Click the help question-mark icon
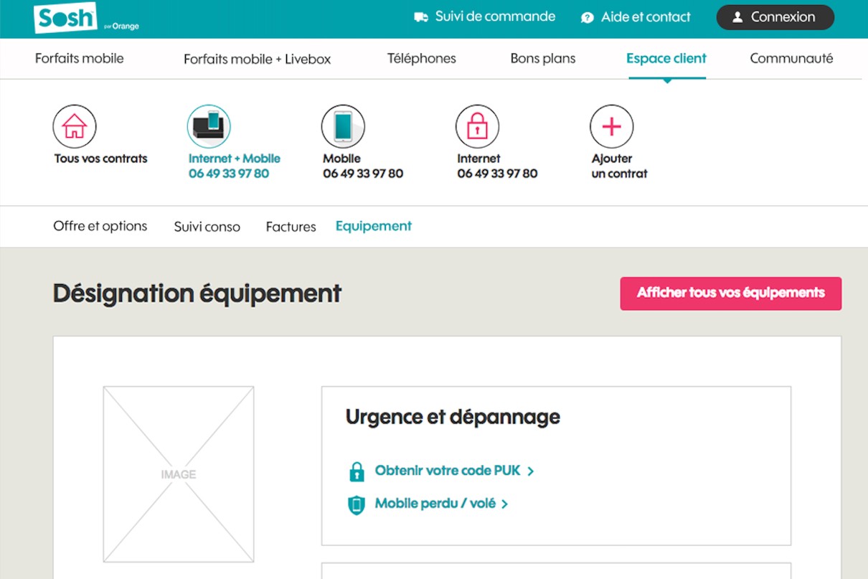This screenshot has height=579, width=868. (587, 17)
